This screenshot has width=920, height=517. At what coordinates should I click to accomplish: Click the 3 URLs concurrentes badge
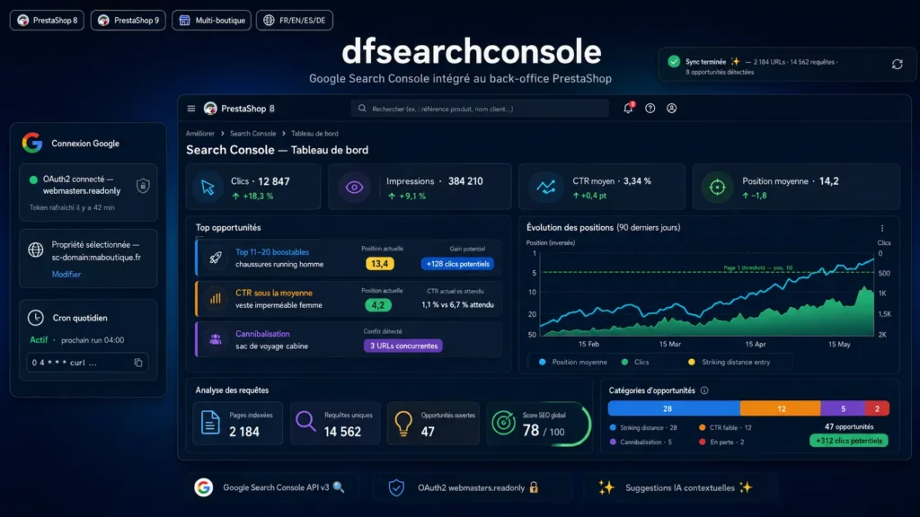click(403, 346)
